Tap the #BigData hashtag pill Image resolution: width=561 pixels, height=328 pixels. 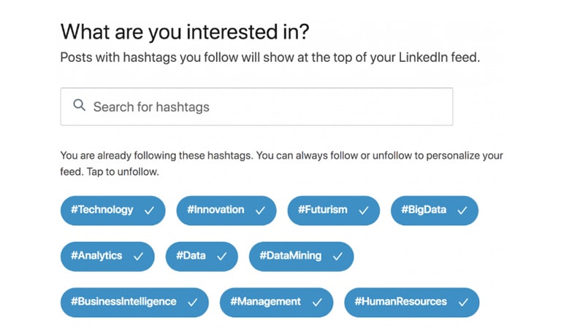click(435, 210)
